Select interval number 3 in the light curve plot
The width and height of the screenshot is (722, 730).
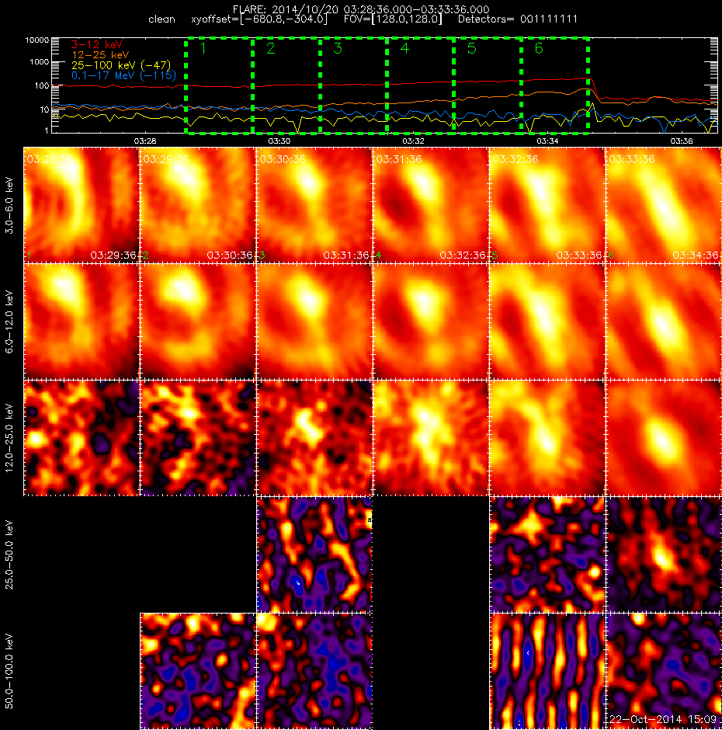[x=353, y=85]
